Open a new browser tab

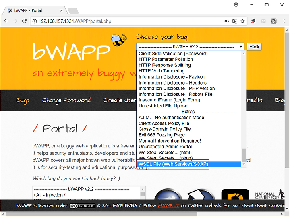tap(73, 11)
